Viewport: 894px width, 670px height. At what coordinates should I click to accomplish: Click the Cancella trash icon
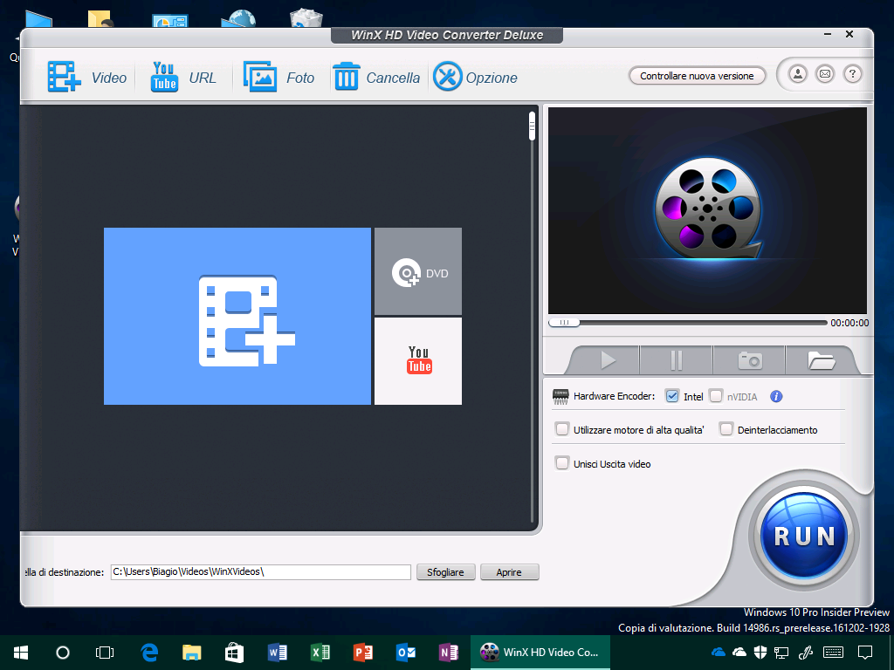pyautogui.click(x=346, y=77)
